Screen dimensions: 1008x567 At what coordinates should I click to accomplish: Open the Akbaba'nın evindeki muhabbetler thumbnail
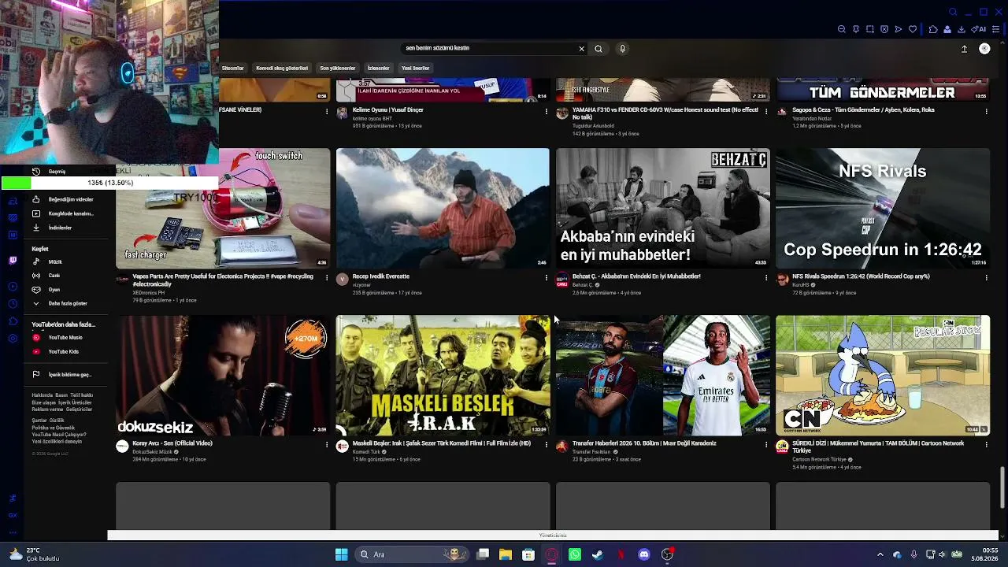point(663,208)
